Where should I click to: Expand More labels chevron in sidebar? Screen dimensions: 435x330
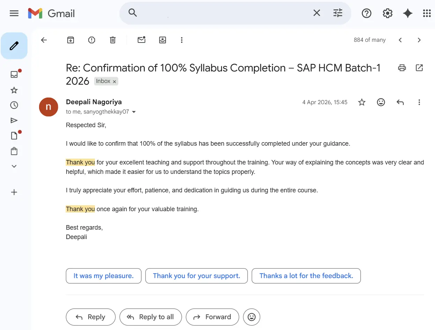(14, 166)
